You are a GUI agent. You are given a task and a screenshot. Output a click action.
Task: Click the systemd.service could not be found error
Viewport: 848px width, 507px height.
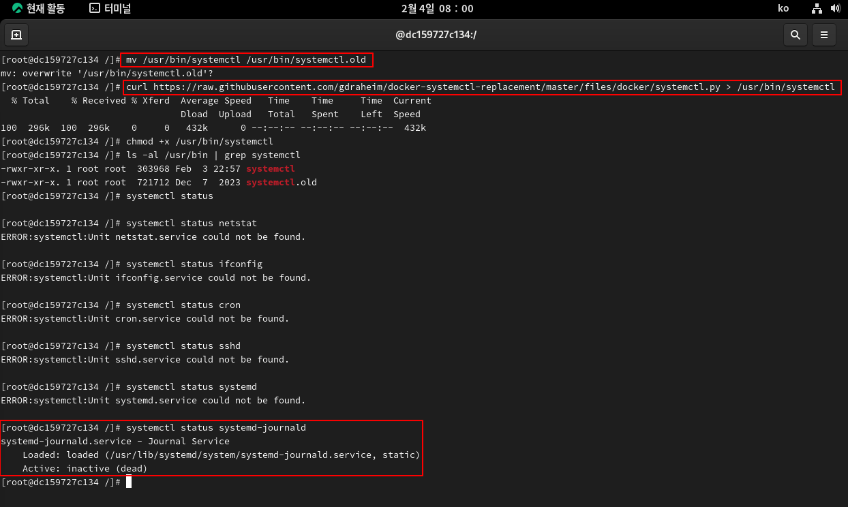click(153, 401)
